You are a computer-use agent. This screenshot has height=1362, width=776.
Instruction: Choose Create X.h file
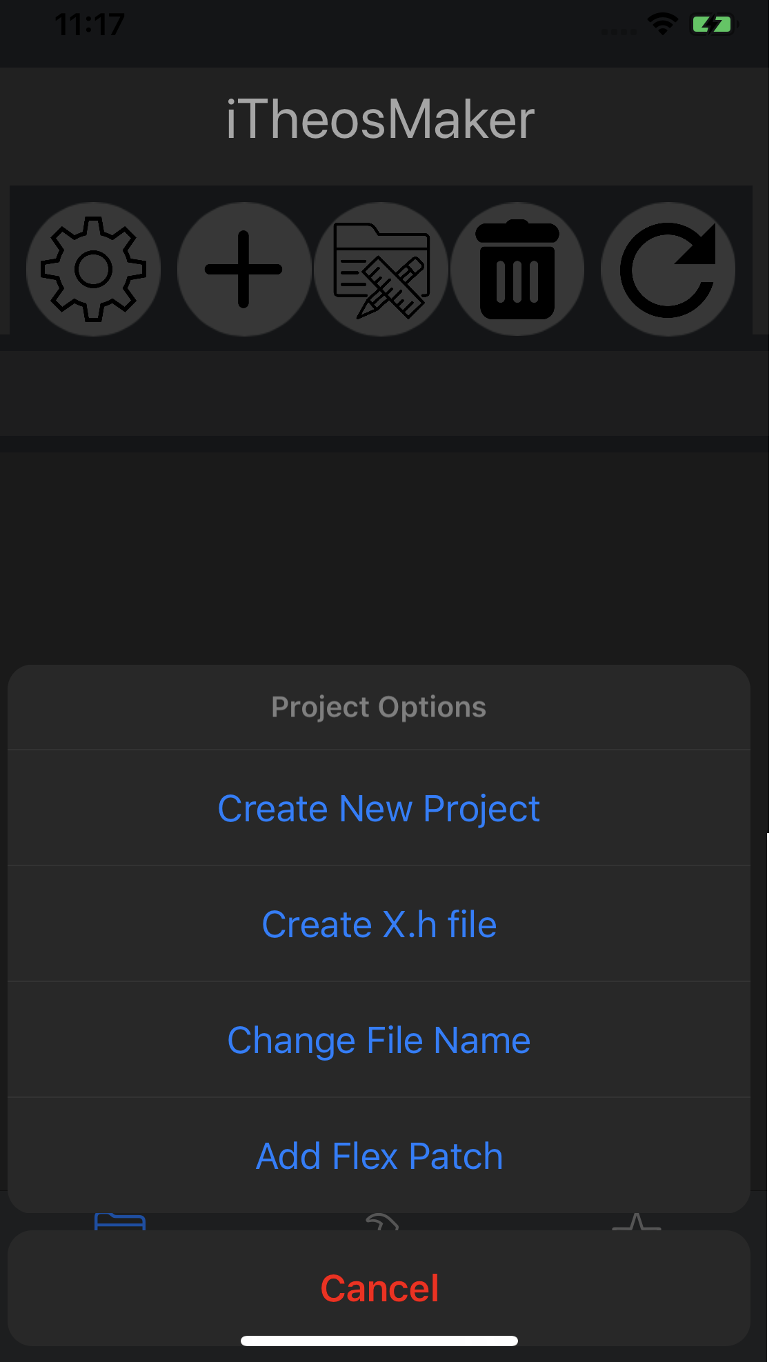(379, 924)
